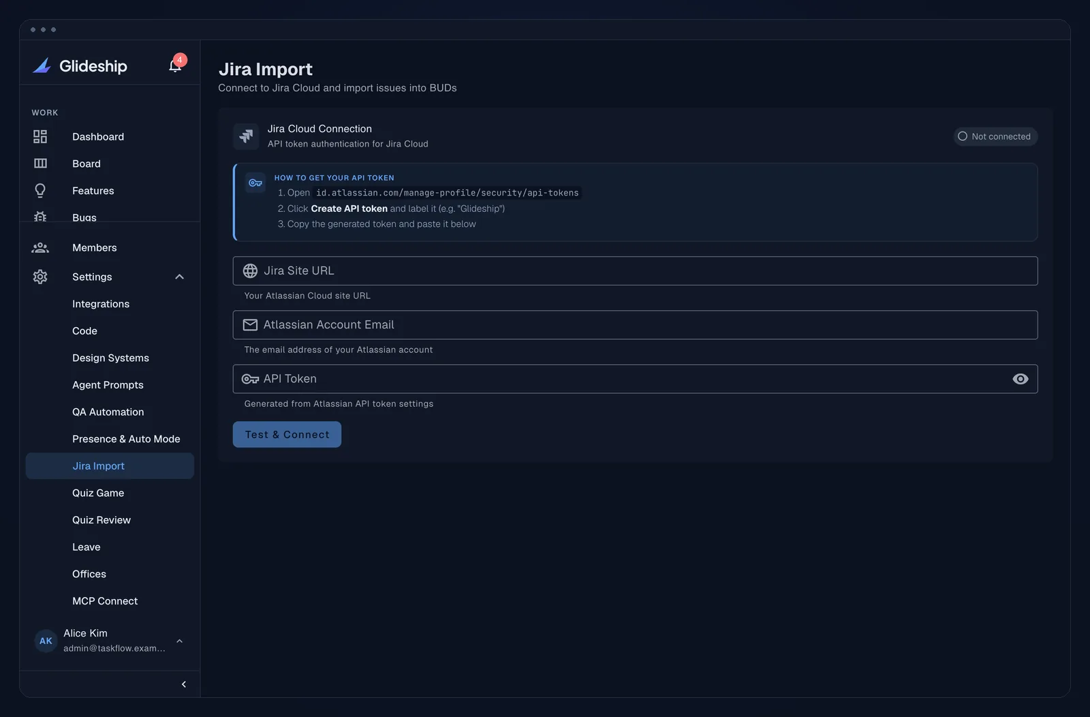Open Presence & Auto Mode
The width and height of the screenshot is (1090, 717).
pyautogui.click(x=110, y=439)
